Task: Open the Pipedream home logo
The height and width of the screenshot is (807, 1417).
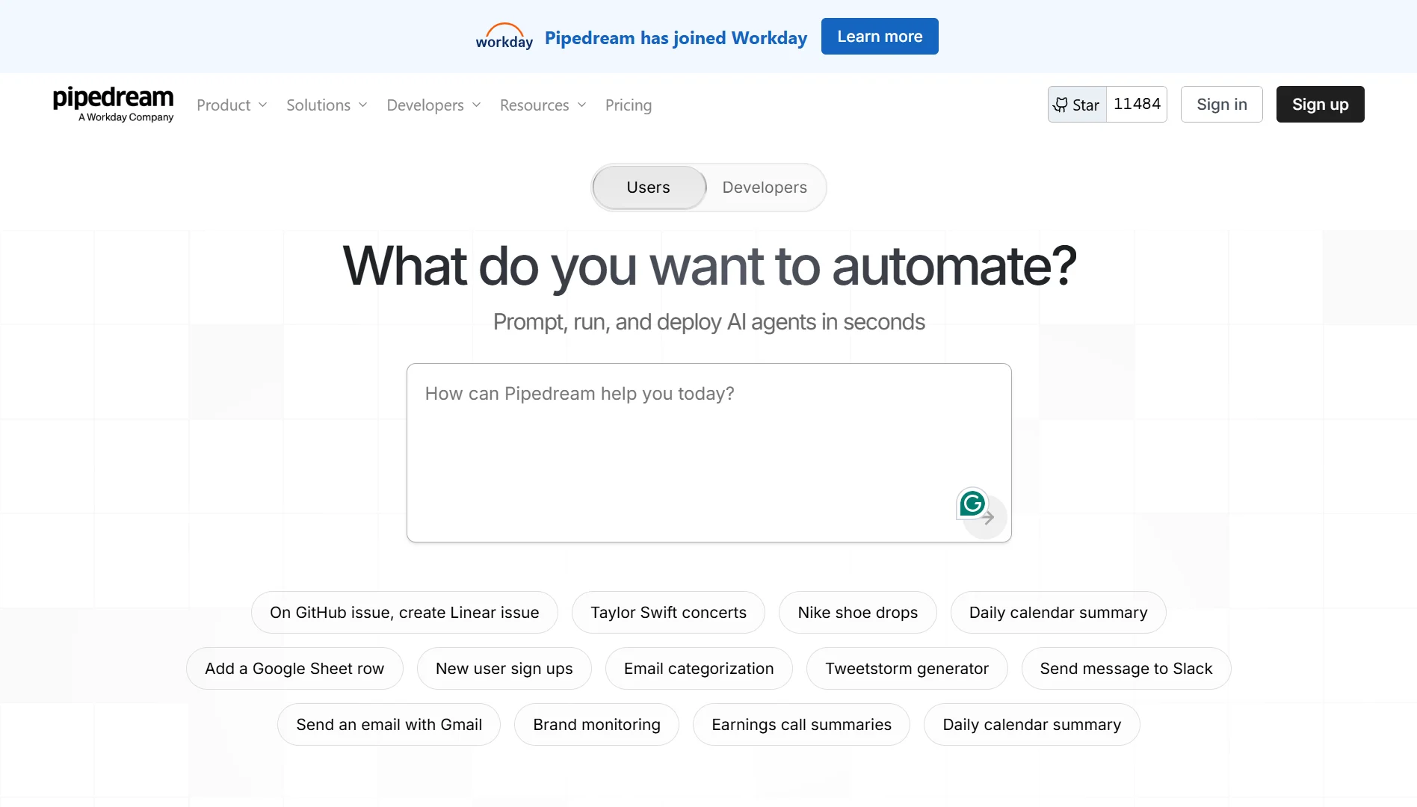Action: pos(113,104)
